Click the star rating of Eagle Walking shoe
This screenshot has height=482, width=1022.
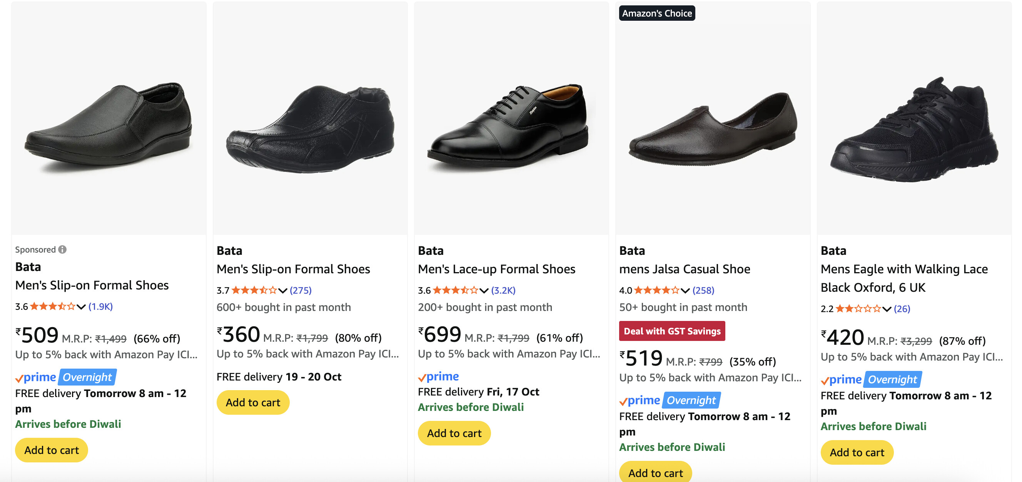(858, 309)
